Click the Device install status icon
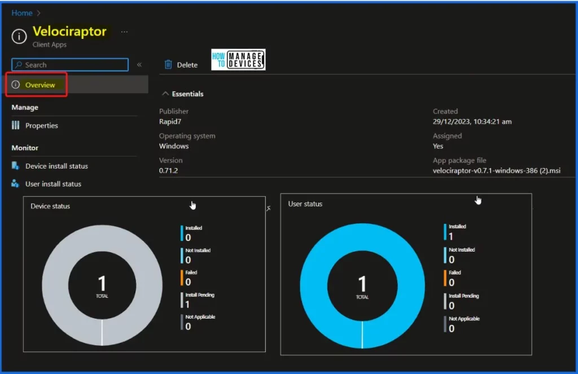 coord(15,166)
